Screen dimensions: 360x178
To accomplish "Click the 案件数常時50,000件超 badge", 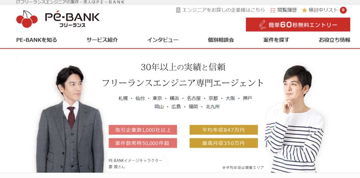I will (143, 143).
